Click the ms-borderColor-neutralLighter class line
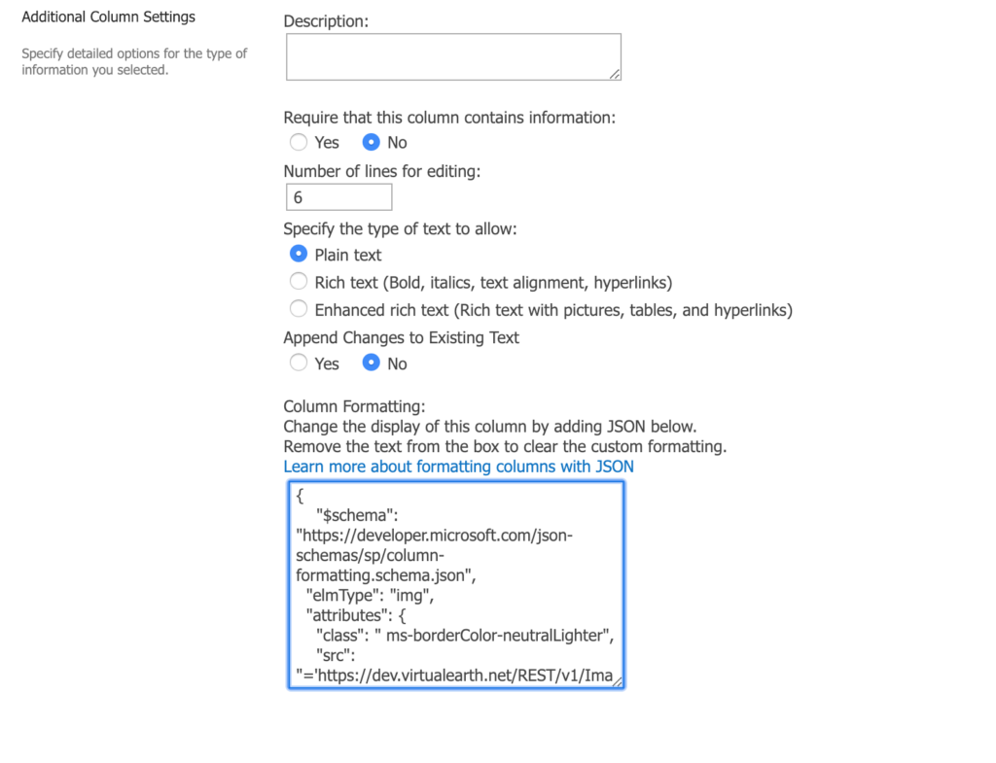 465,636
